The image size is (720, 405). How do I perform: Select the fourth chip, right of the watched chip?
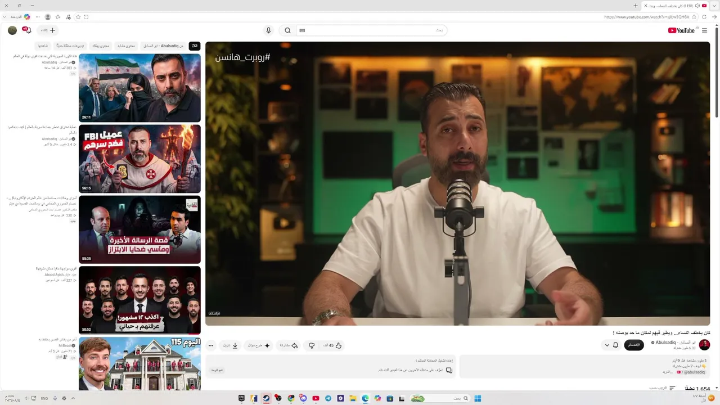pyautogui.click(x=100, y=46)
